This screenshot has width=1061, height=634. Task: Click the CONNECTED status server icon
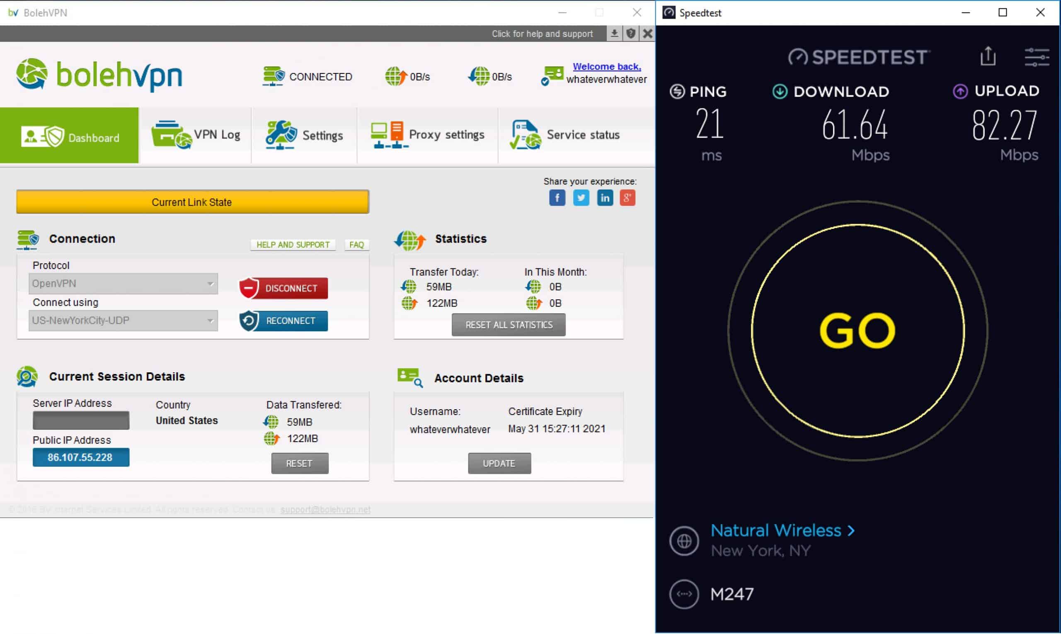pos(273,76)
